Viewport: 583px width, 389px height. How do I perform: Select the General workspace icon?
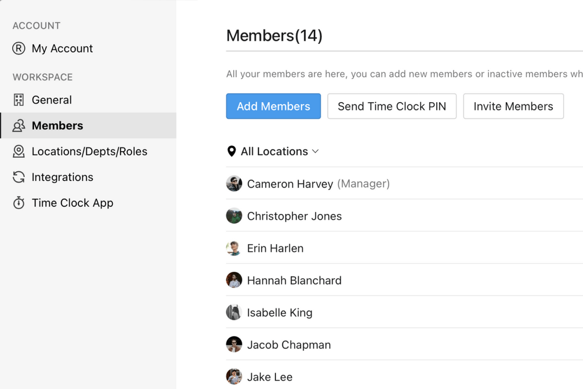tap(19, 100)
